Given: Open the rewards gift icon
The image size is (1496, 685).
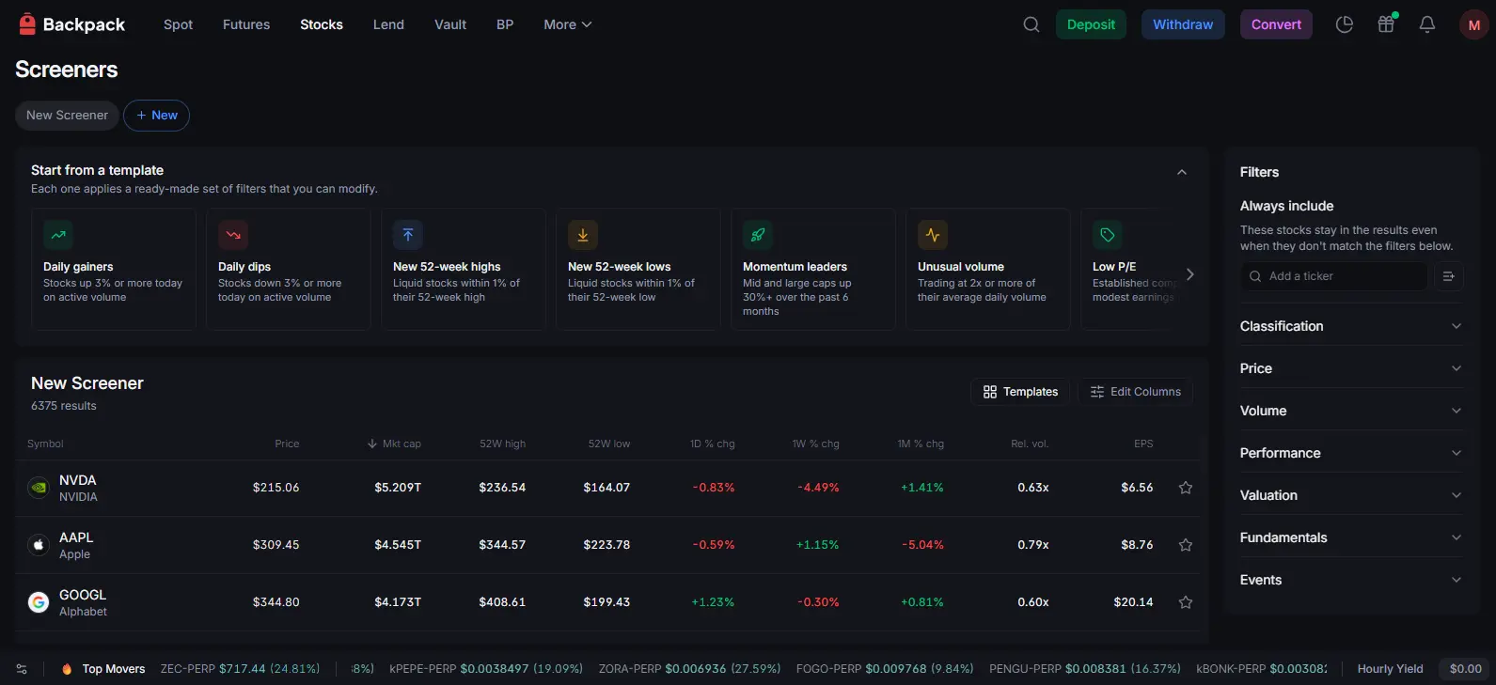Looking at the screenshot, I should point(1386,24).
